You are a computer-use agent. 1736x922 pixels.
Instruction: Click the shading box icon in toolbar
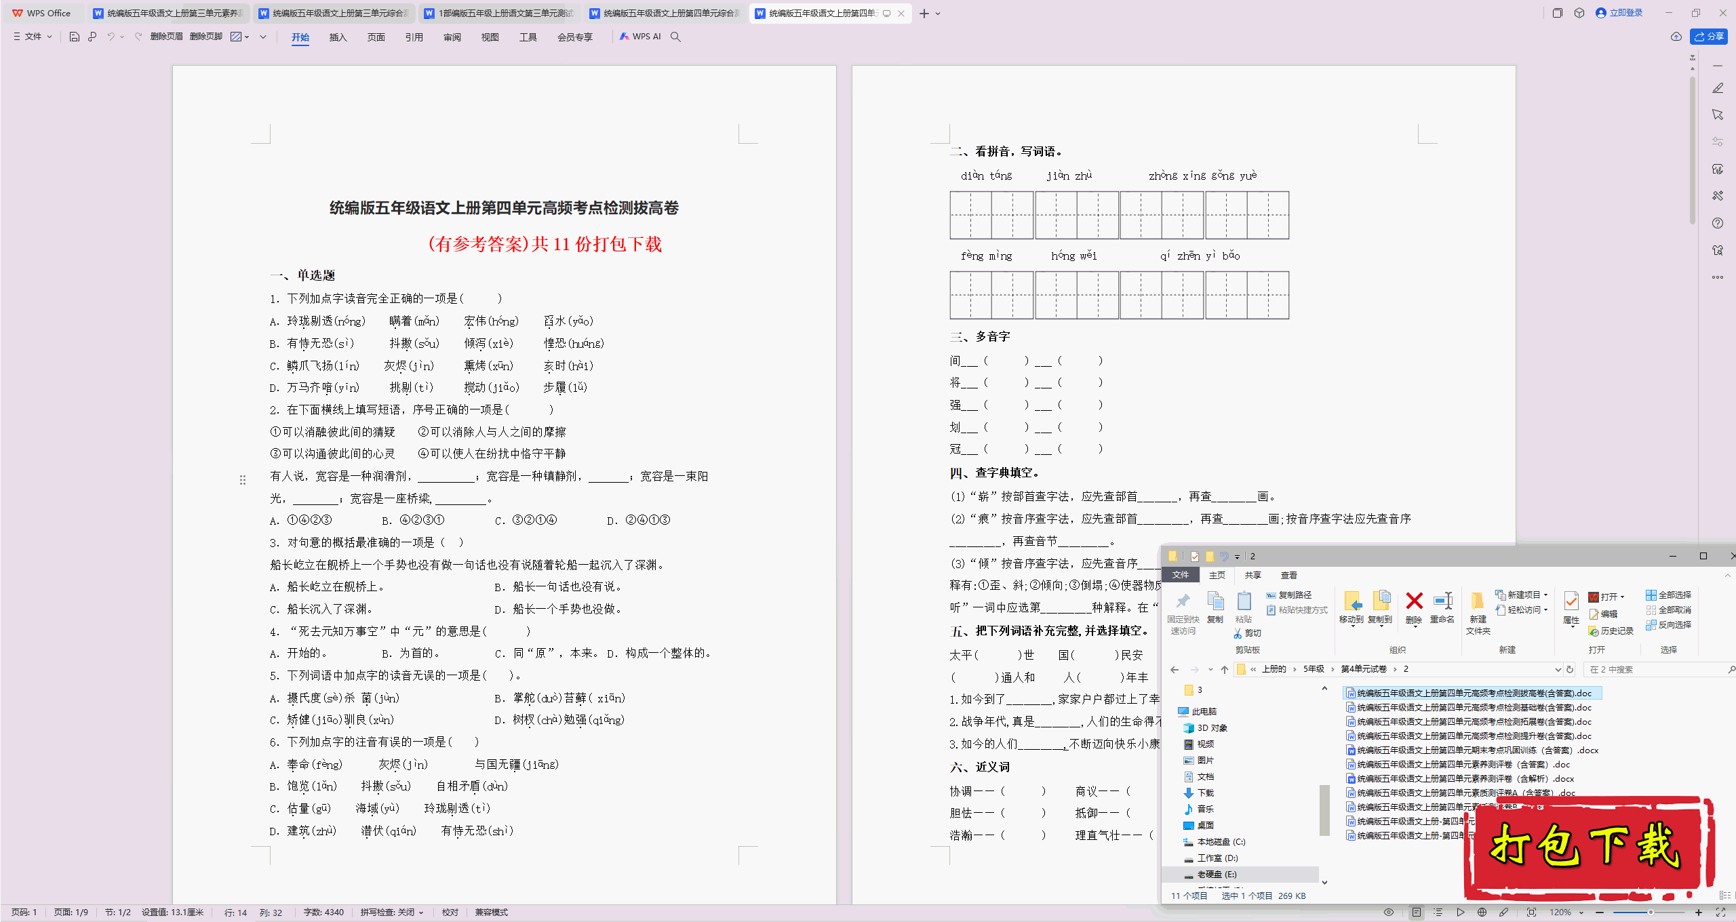pyautogui.click(x=236, y=37)
